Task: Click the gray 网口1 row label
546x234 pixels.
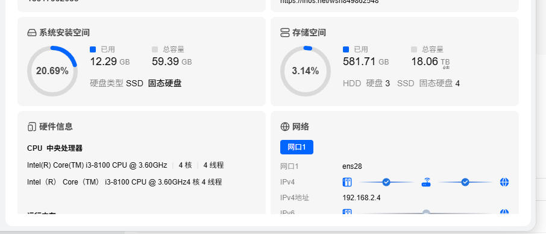Action: pyautogui.click(x=289, y=167)
